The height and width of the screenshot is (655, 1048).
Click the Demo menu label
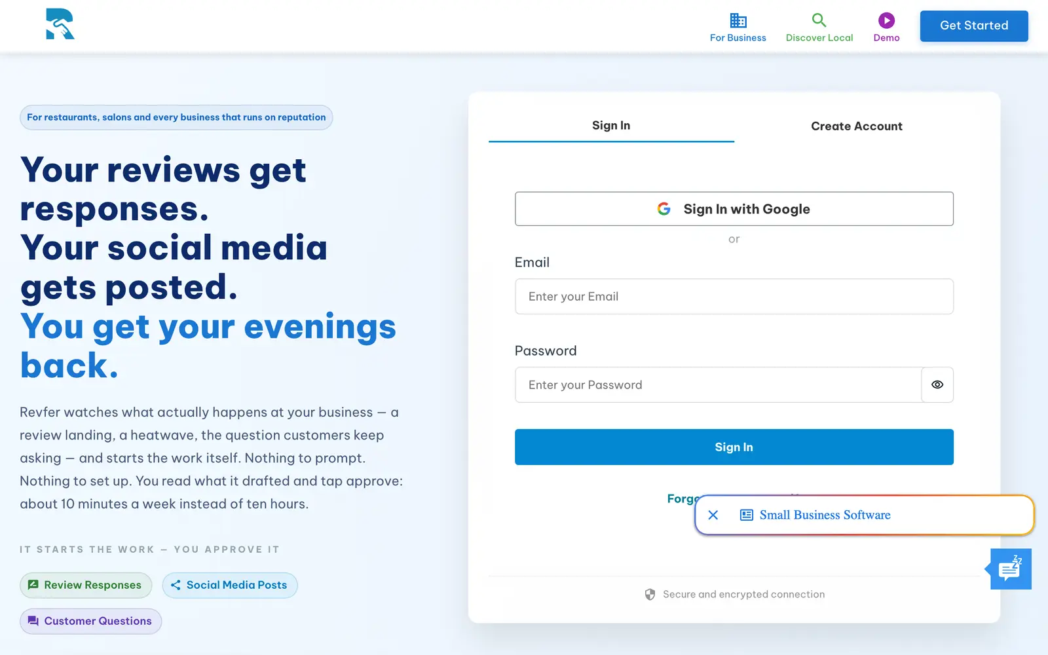pyautogui.click(x=886, y=38)
